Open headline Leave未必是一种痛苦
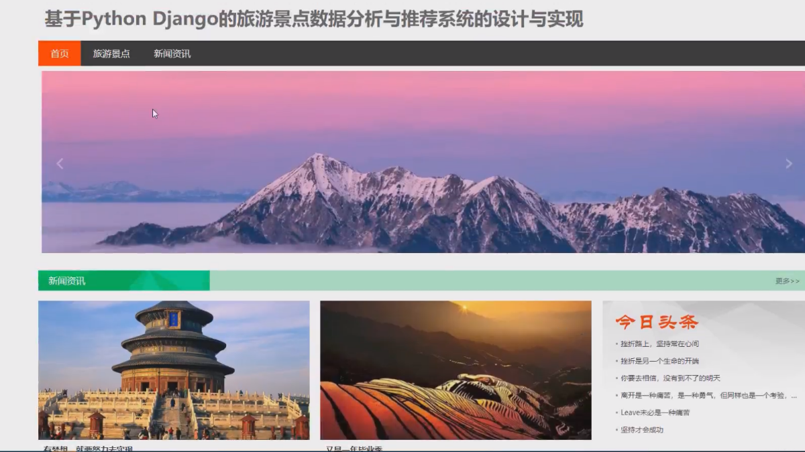The image size is (805, 452). (x=655, y=412)
